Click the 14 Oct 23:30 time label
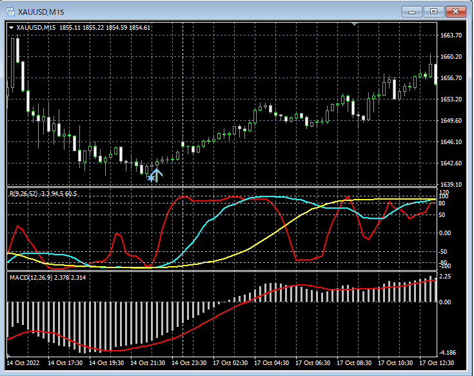 [189, 362]
